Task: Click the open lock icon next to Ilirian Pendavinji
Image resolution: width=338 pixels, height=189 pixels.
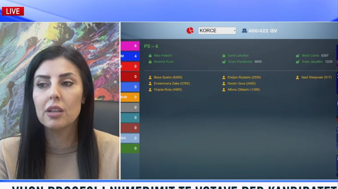Action: (224, 62)
